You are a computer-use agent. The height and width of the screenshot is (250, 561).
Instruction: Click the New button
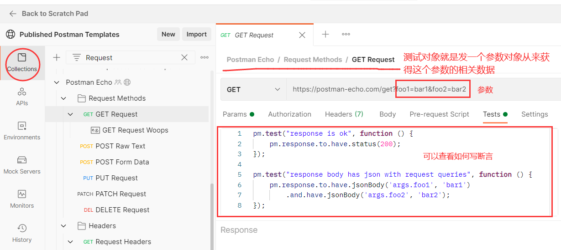point(168,34)
